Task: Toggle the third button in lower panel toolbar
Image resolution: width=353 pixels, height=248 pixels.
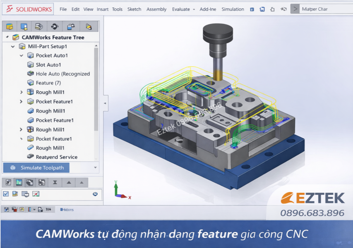Action: tap(30, 182)
